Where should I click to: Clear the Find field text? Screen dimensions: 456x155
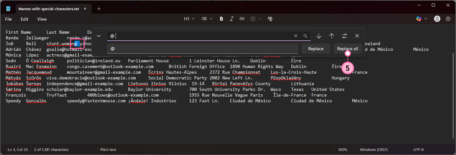click(x=296, y=36)
